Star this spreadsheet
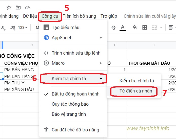Viewport: 176px width, 140px height. tap(9, 8)
